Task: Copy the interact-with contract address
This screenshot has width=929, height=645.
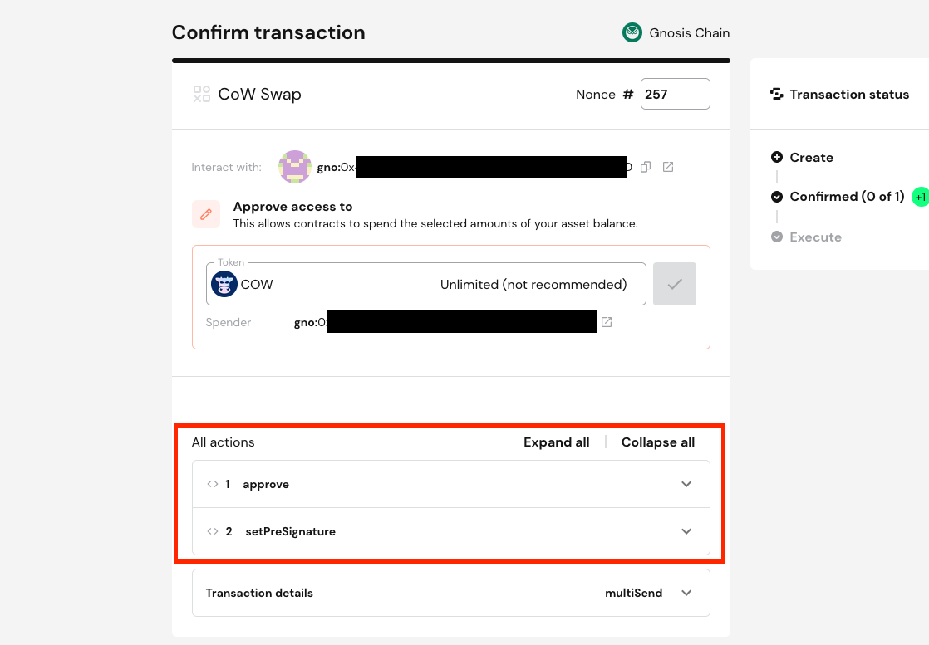Action: pyautogui.click(x=646, y=167)
